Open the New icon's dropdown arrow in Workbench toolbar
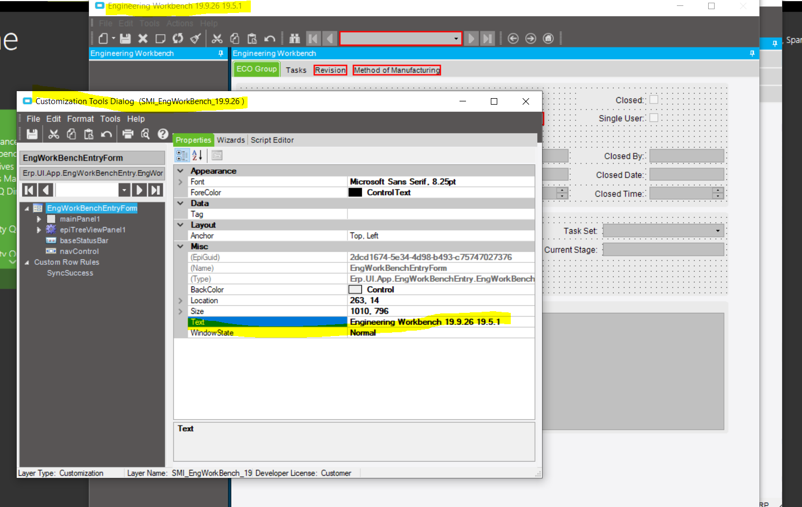802x507 pixels. coord(114,38)
